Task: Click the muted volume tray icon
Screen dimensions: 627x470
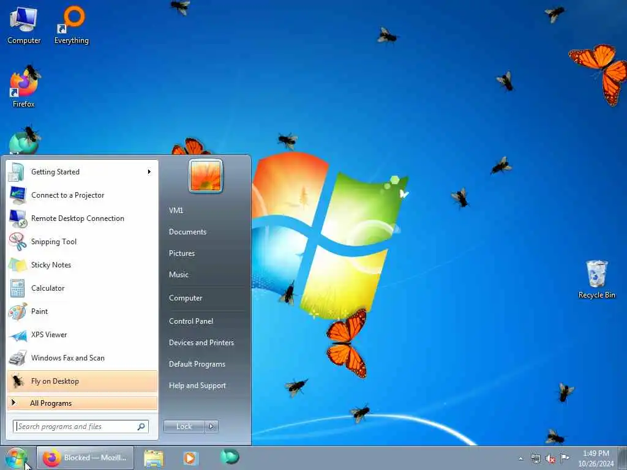Action: click(550, 458)
